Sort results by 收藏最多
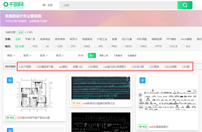202x132 pixels. click(132, 56)
